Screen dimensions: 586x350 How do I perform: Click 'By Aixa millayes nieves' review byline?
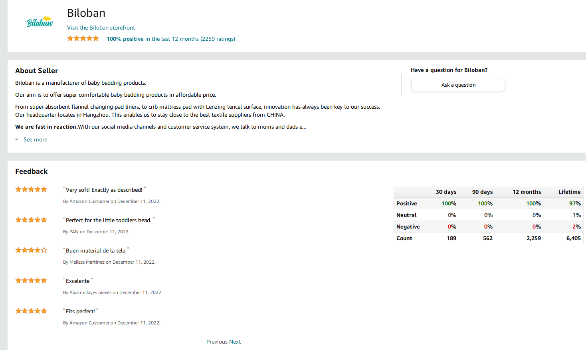tap(113, 292)
